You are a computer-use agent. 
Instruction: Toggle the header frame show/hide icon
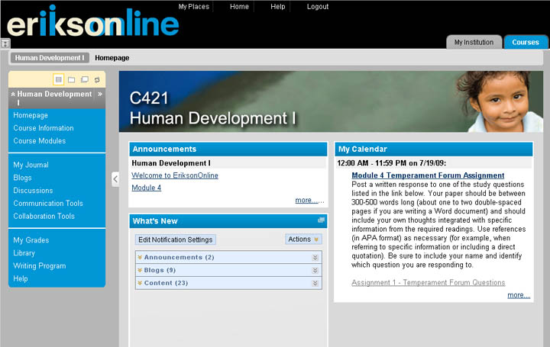(5, 43)
